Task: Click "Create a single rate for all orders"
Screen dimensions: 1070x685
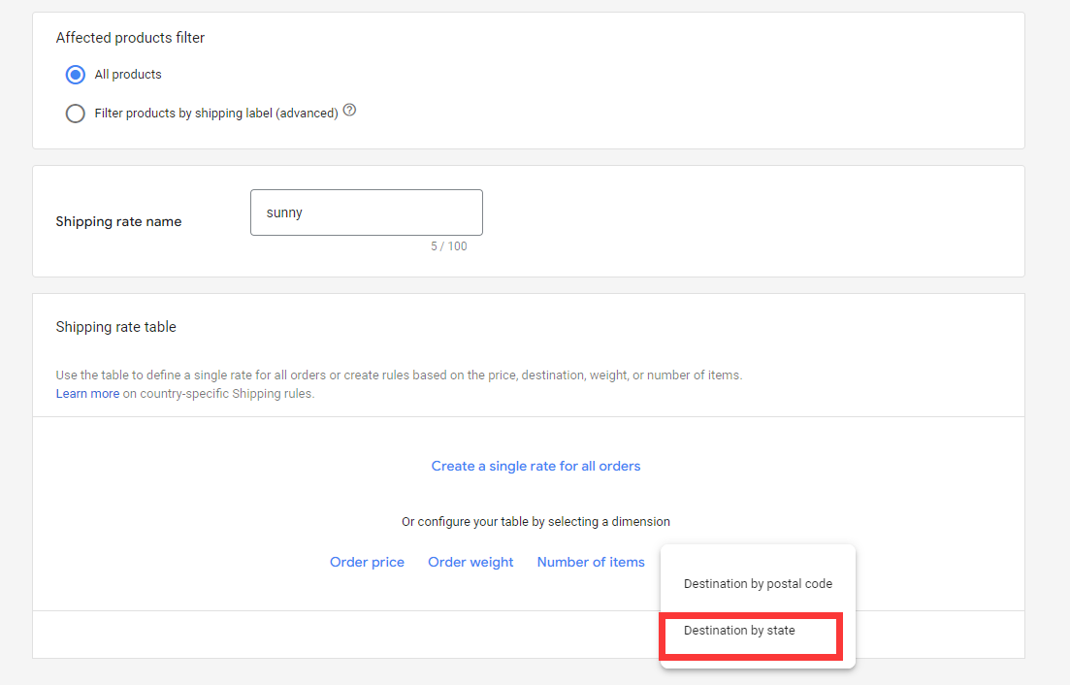Action: click(x=535, y=466)
